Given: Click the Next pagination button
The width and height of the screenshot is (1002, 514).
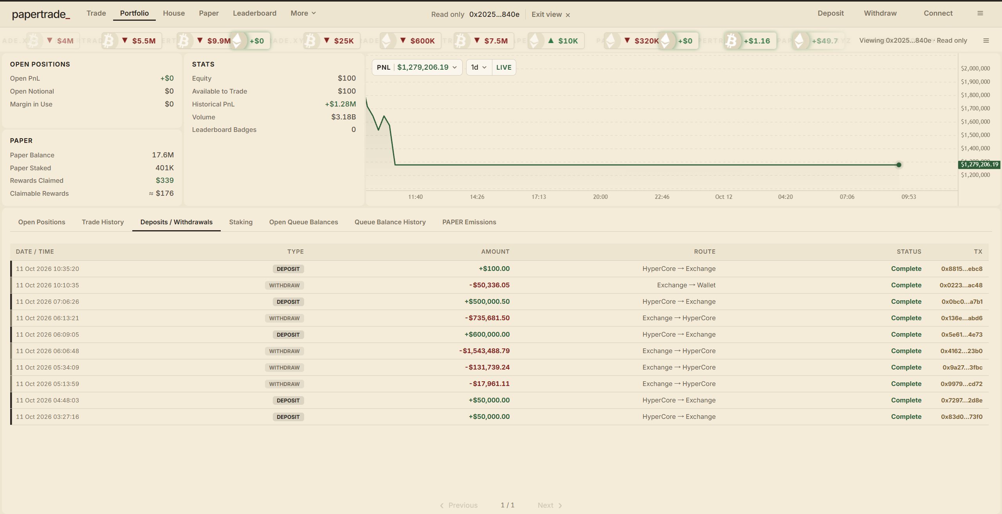Looking at the screenshot, I should pyautogui.click(x=550, y=505).
